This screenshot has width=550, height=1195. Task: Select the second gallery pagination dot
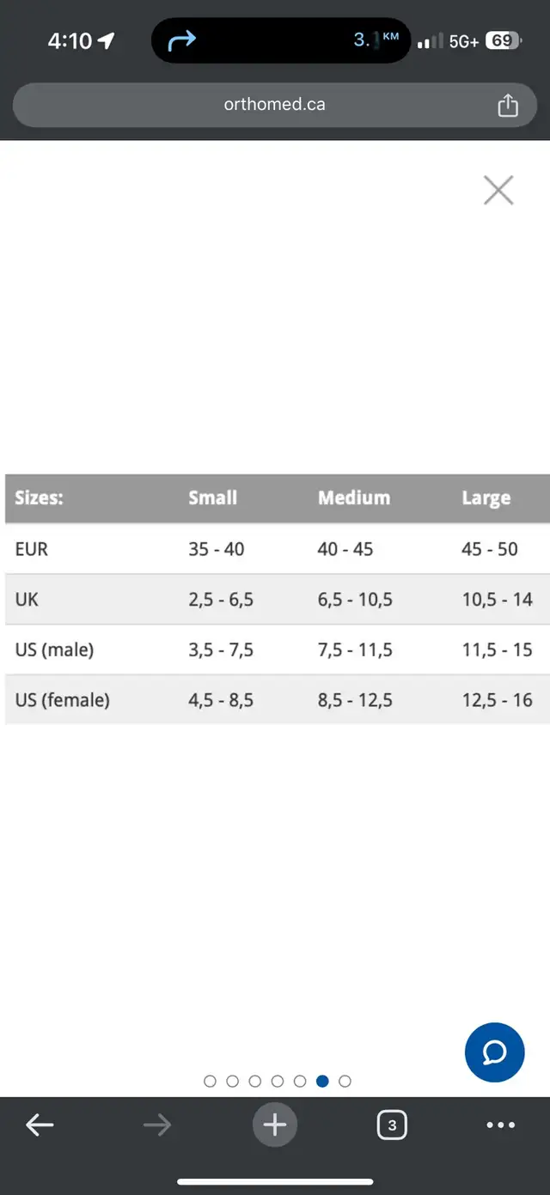pyautogui.click(x=232, y=1081)
